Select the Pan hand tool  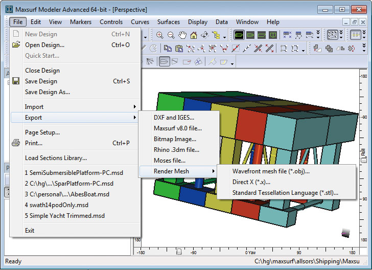(x=182, y=35)
